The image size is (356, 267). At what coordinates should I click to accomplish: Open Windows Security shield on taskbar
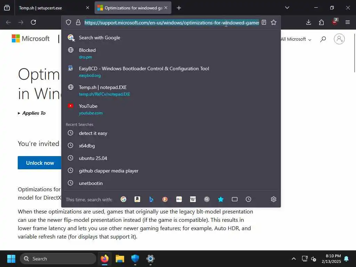135,259
